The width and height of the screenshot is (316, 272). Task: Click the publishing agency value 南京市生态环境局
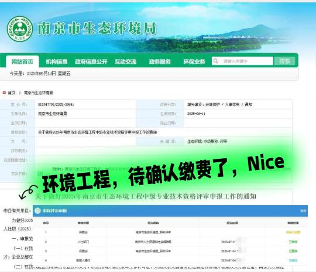(x=53, y=114)
